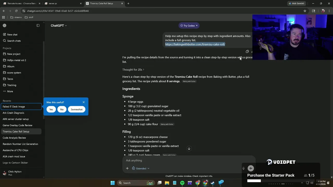Bookmark this page with star icon
Image resolution: width=333 pixels, height=187 pixels.
tap(305, 11)
